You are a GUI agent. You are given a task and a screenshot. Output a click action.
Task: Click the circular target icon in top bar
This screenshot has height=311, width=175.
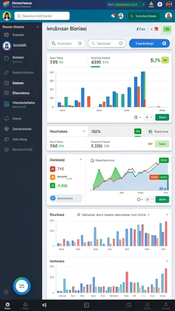[160, 4]
